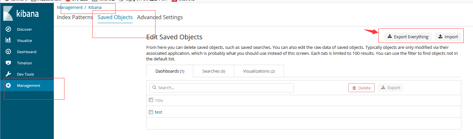Click the Kibana logo icon
Image resolution: width=473 pixels, height=139 pixels.
pyautogui.click(x=8, y=14)
